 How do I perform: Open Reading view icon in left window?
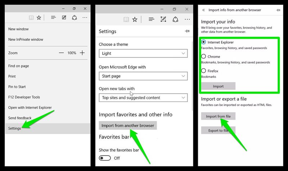coord(31,18)
